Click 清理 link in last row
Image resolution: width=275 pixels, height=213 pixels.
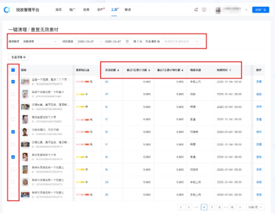[x=259, y=194]
